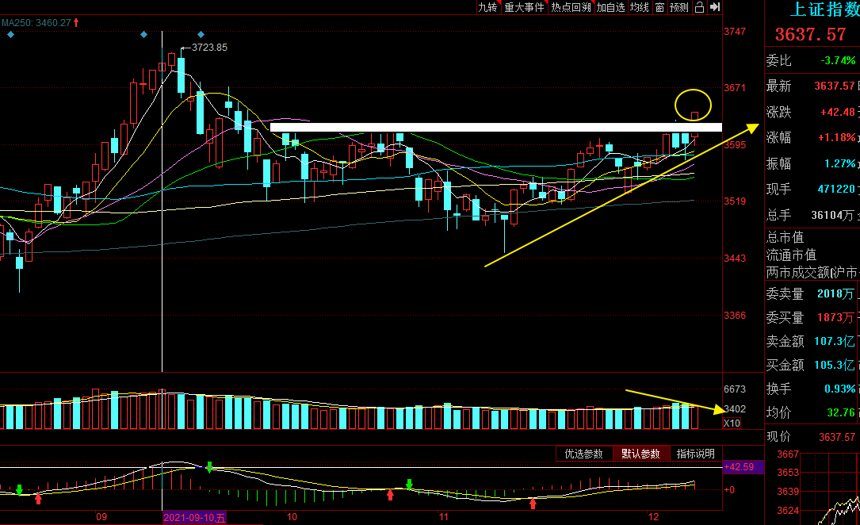This screenshot has width=860, height=525.
Task: Click the 3624 intraday axis label
Action: point(788,510)
